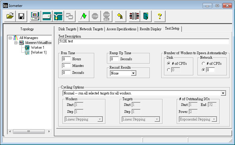Click the Workers Start field
Screen dimensions: 235x145
click(79, 105)
